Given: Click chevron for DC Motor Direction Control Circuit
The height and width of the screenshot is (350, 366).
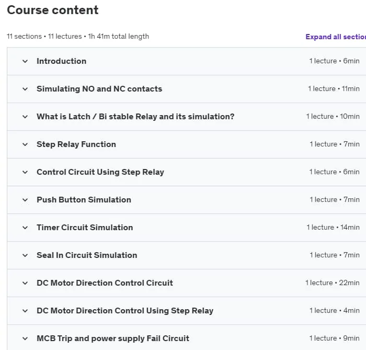Looking at the screenshot, I should click(25, 283).
